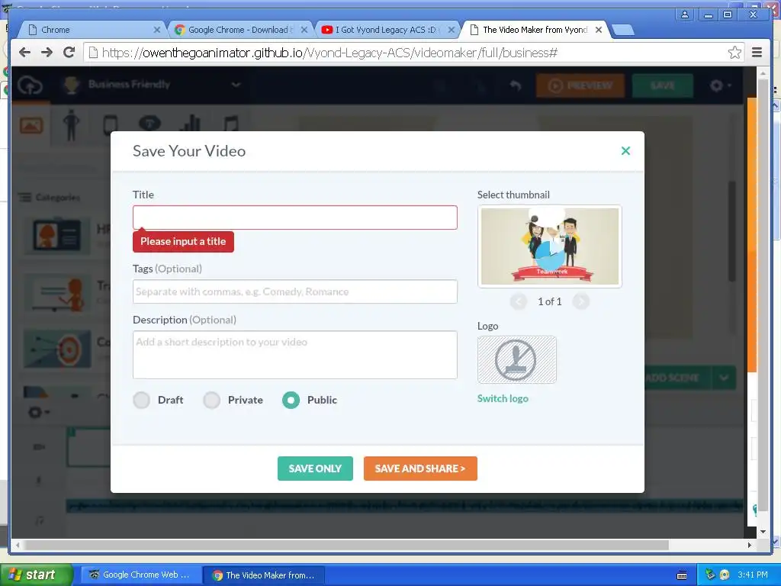Switch to I Got Vyond Legacy ACS tab

[387, 30]
